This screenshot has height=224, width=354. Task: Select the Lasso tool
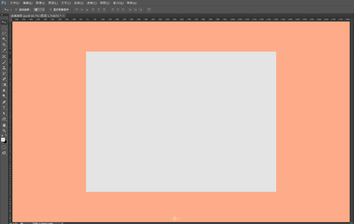tap(4, 33)
